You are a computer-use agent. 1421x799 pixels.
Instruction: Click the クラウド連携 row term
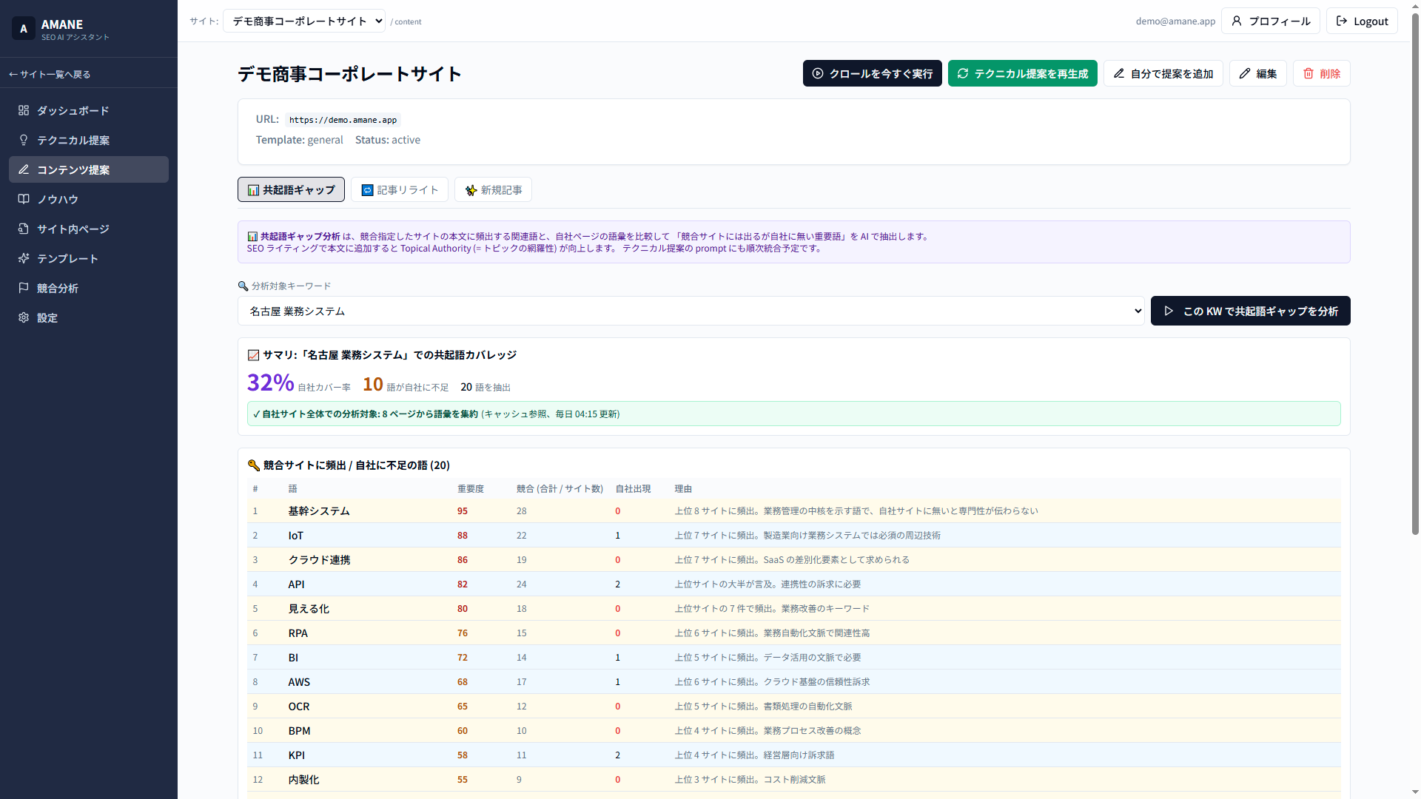click(319, 560)
